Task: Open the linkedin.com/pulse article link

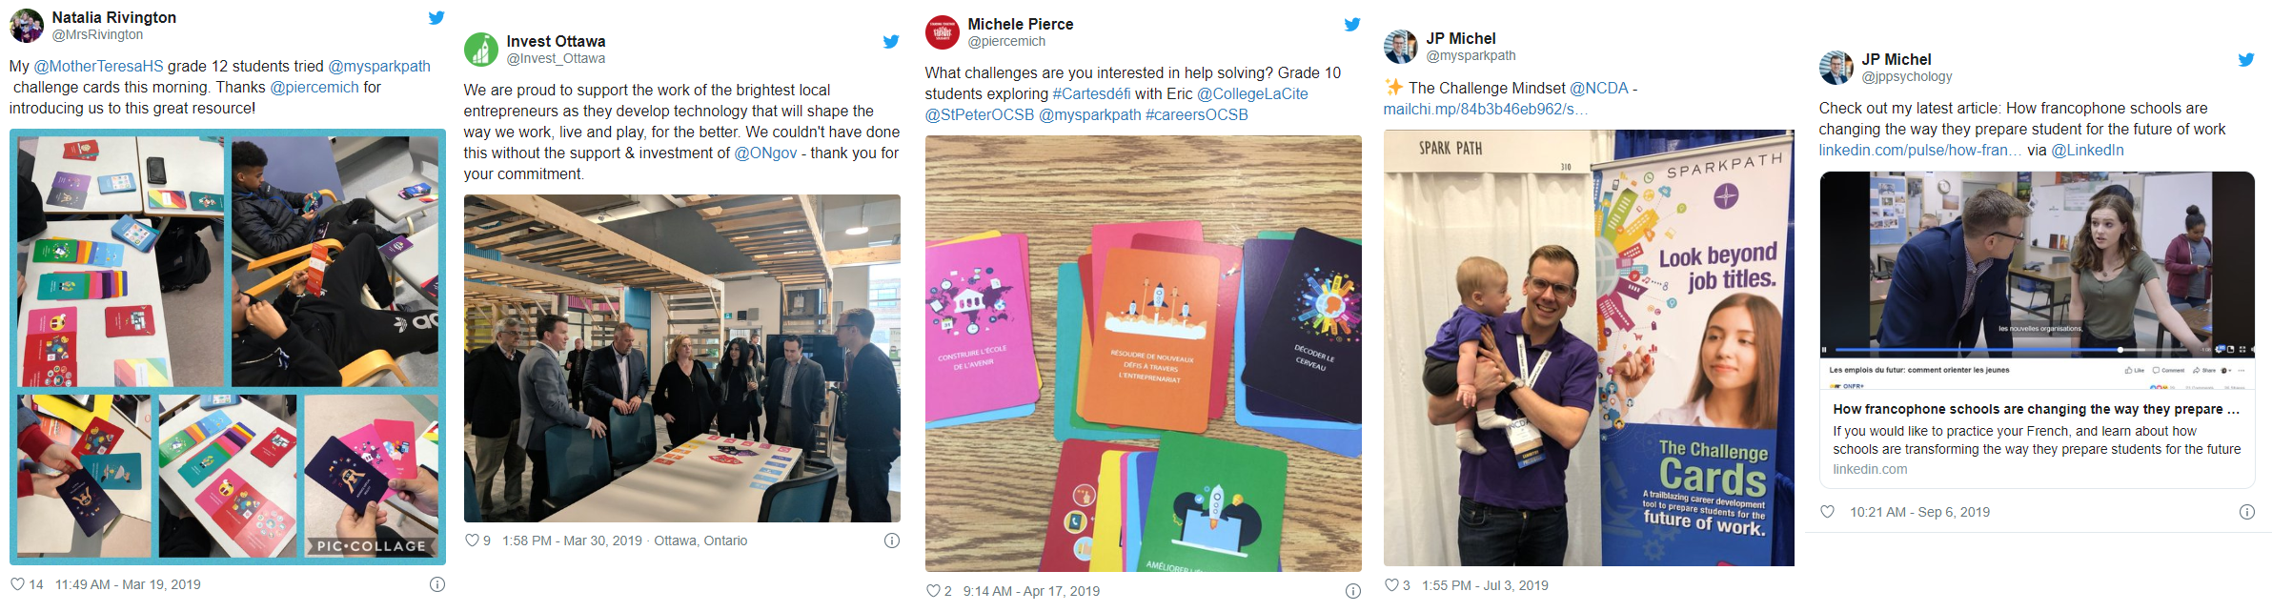Action: coord(1920,151)
